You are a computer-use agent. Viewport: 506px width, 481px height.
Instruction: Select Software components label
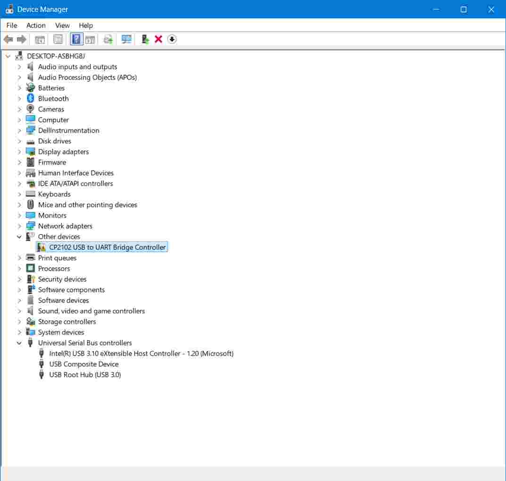71,290
